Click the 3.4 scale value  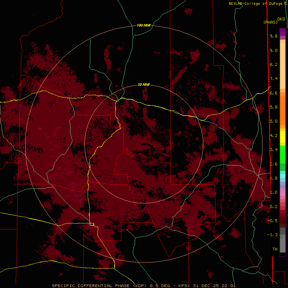[x=274, y=150]
